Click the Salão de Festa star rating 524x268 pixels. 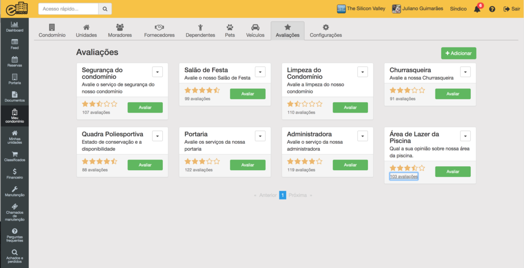click(x=202, y=90)
